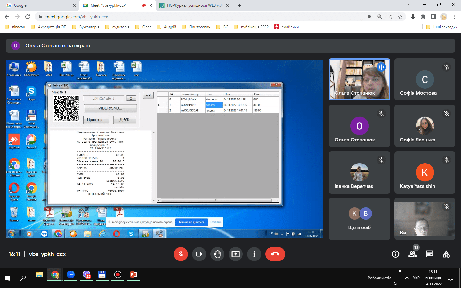Click the present screen button
The width and height of the screenshot is (461, 288).
pyautogui.click(x=236, y=254)
